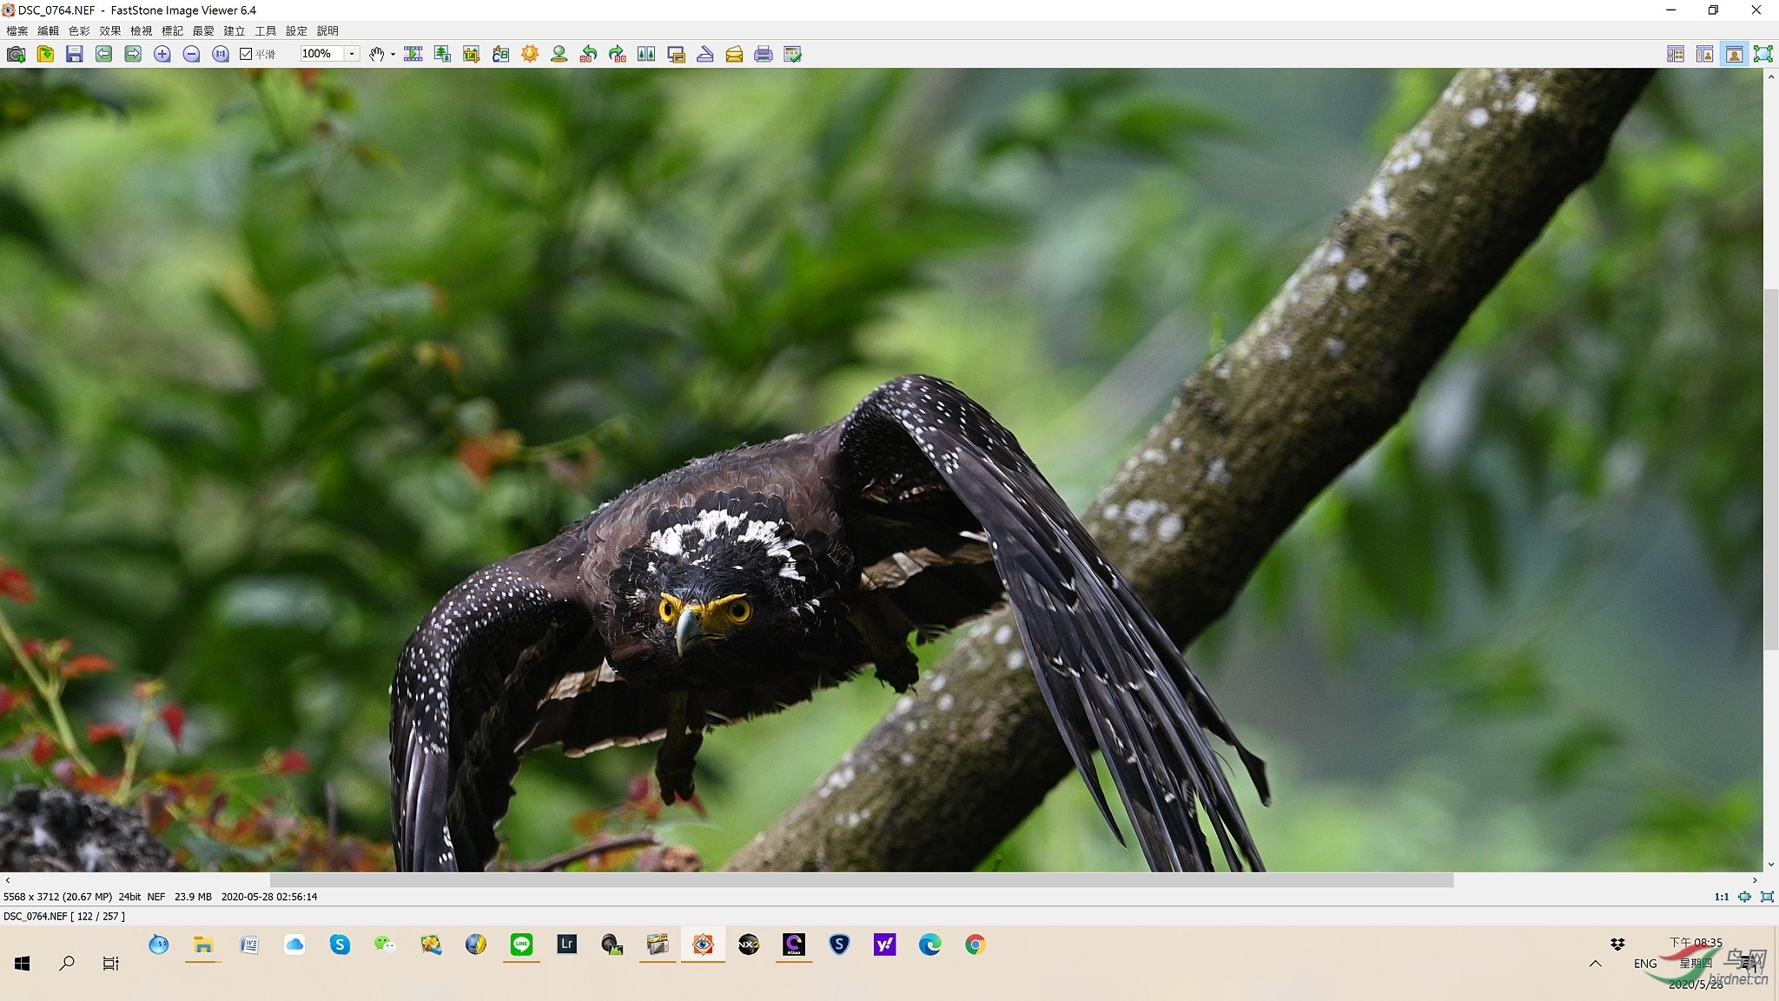Click the fit-to-window status bar icon
This screenshot has height=1001, width=1779.
(x=1744, y=897)
